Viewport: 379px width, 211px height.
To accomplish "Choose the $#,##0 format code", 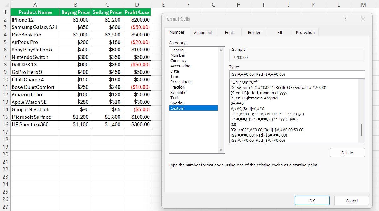I will pyautogui.click(x=294, y=103).
